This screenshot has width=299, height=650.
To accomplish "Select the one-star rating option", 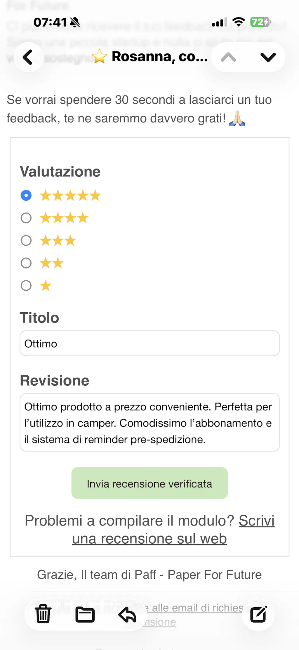I will click(x=26, y=285).
